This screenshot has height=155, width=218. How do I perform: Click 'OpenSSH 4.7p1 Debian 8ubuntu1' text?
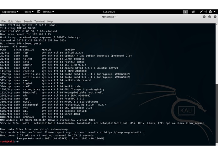(x=87, y=56)
